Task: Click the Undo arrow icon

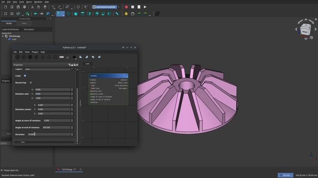Action: (53, 7)
